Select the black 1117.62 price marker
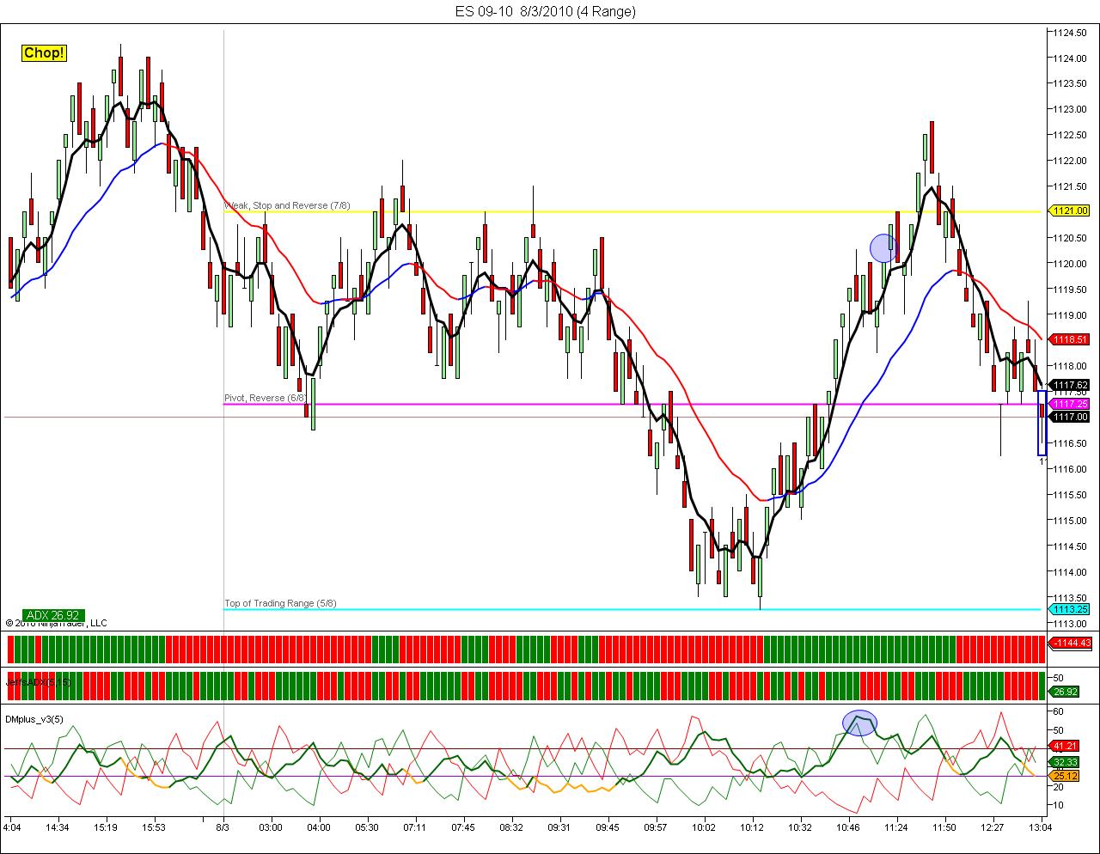 click(x=1070, y=385)
